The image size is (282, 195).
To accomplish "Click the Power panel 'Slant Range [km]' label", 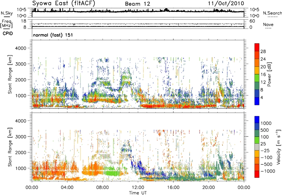I will 10,74.
